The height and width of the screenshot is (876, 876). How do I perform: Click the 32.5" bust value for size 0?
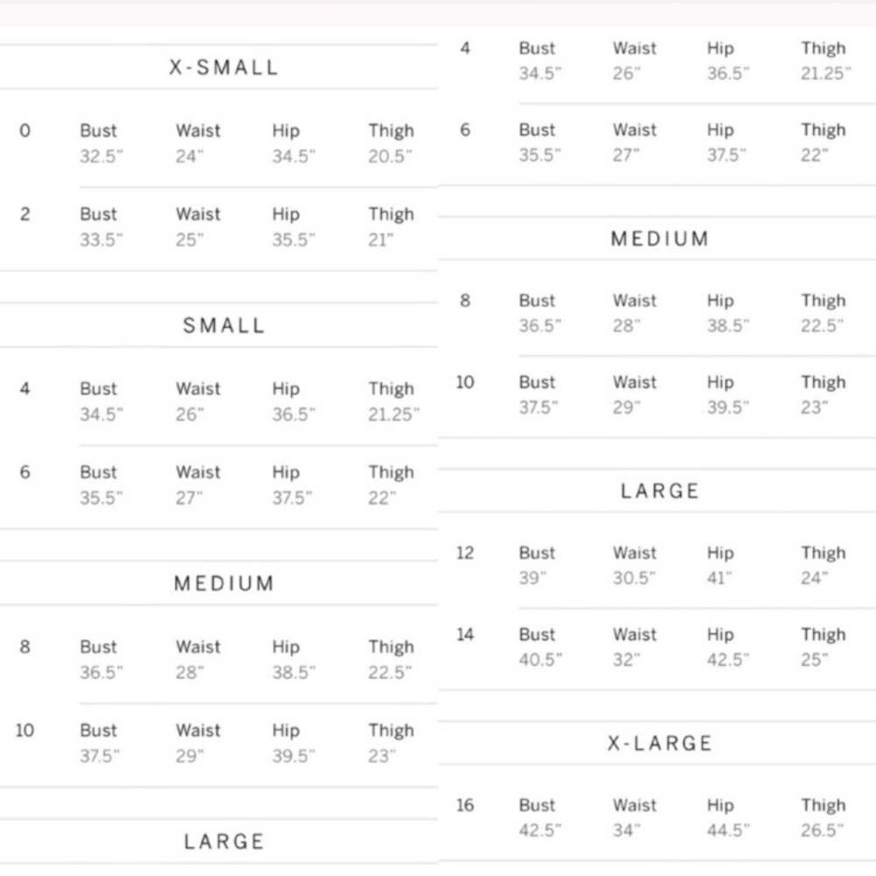click(101, 156)
